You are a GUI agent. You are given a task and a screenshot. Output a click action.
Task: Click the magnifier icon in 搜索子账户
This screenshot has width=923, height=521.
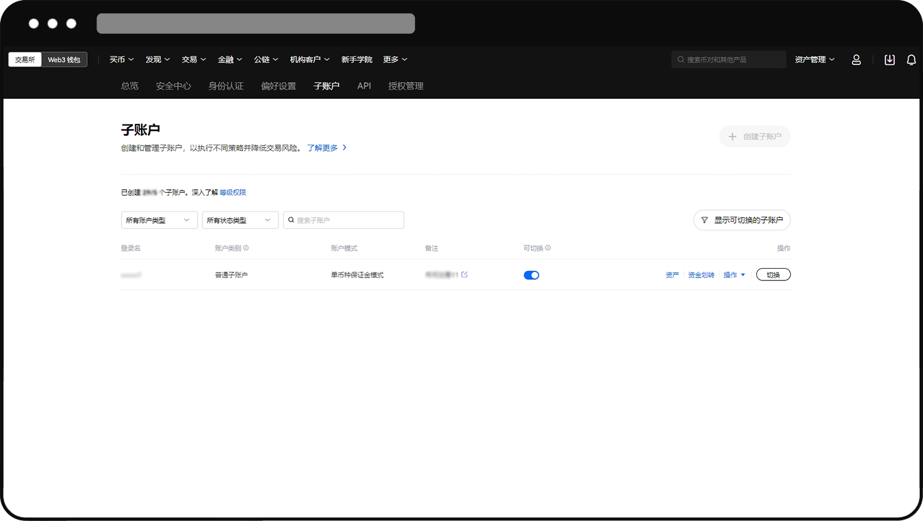291,220
